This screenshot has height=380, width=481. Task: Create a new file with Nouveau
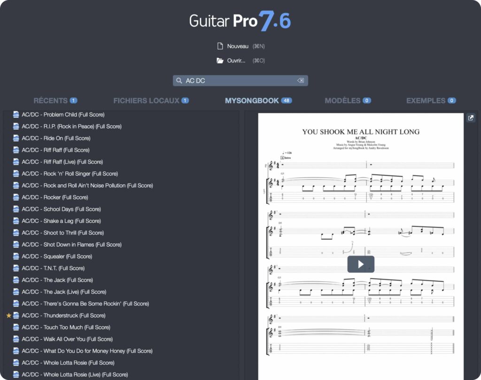(x=241, y=46)
